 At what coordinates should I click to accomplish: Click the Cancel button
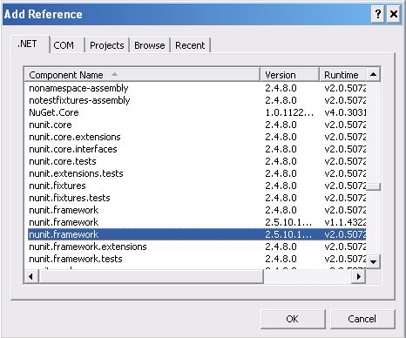coord(362,319)
